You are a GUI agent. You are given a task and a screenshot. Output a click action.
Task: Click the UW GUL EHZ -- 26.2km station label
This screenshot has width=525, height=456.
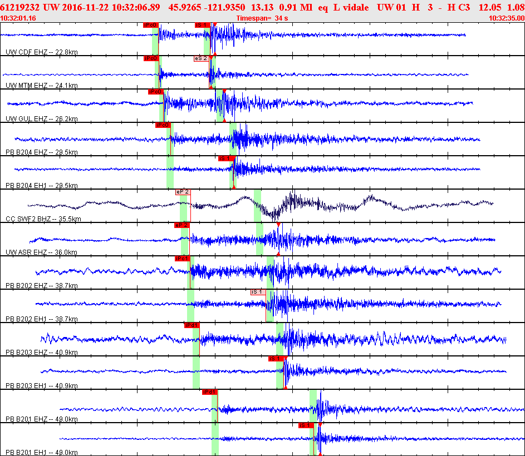tap(42, 119)
